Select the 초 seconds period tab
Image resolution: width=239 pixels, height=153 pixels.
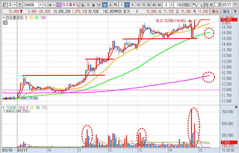[x=110, y=5]
